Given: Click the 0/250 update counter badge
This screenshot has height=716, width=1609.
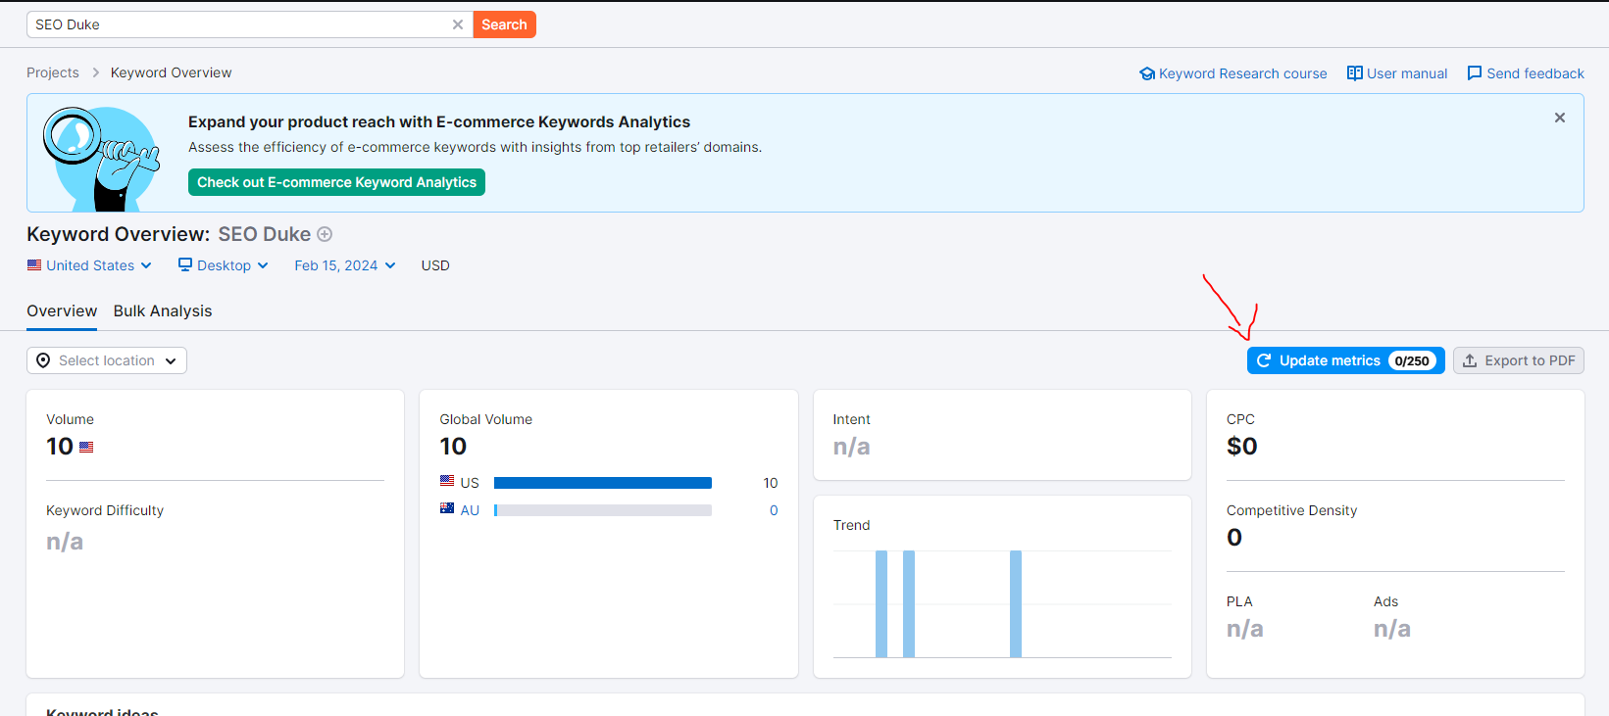Looking at the screenshot, I should point(1412,360).
